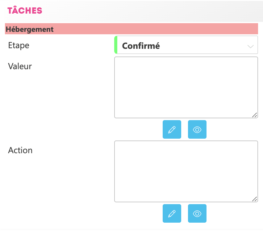Click the Valeur text area resize handle
This screenshot has height=231, width=263.
254,115
